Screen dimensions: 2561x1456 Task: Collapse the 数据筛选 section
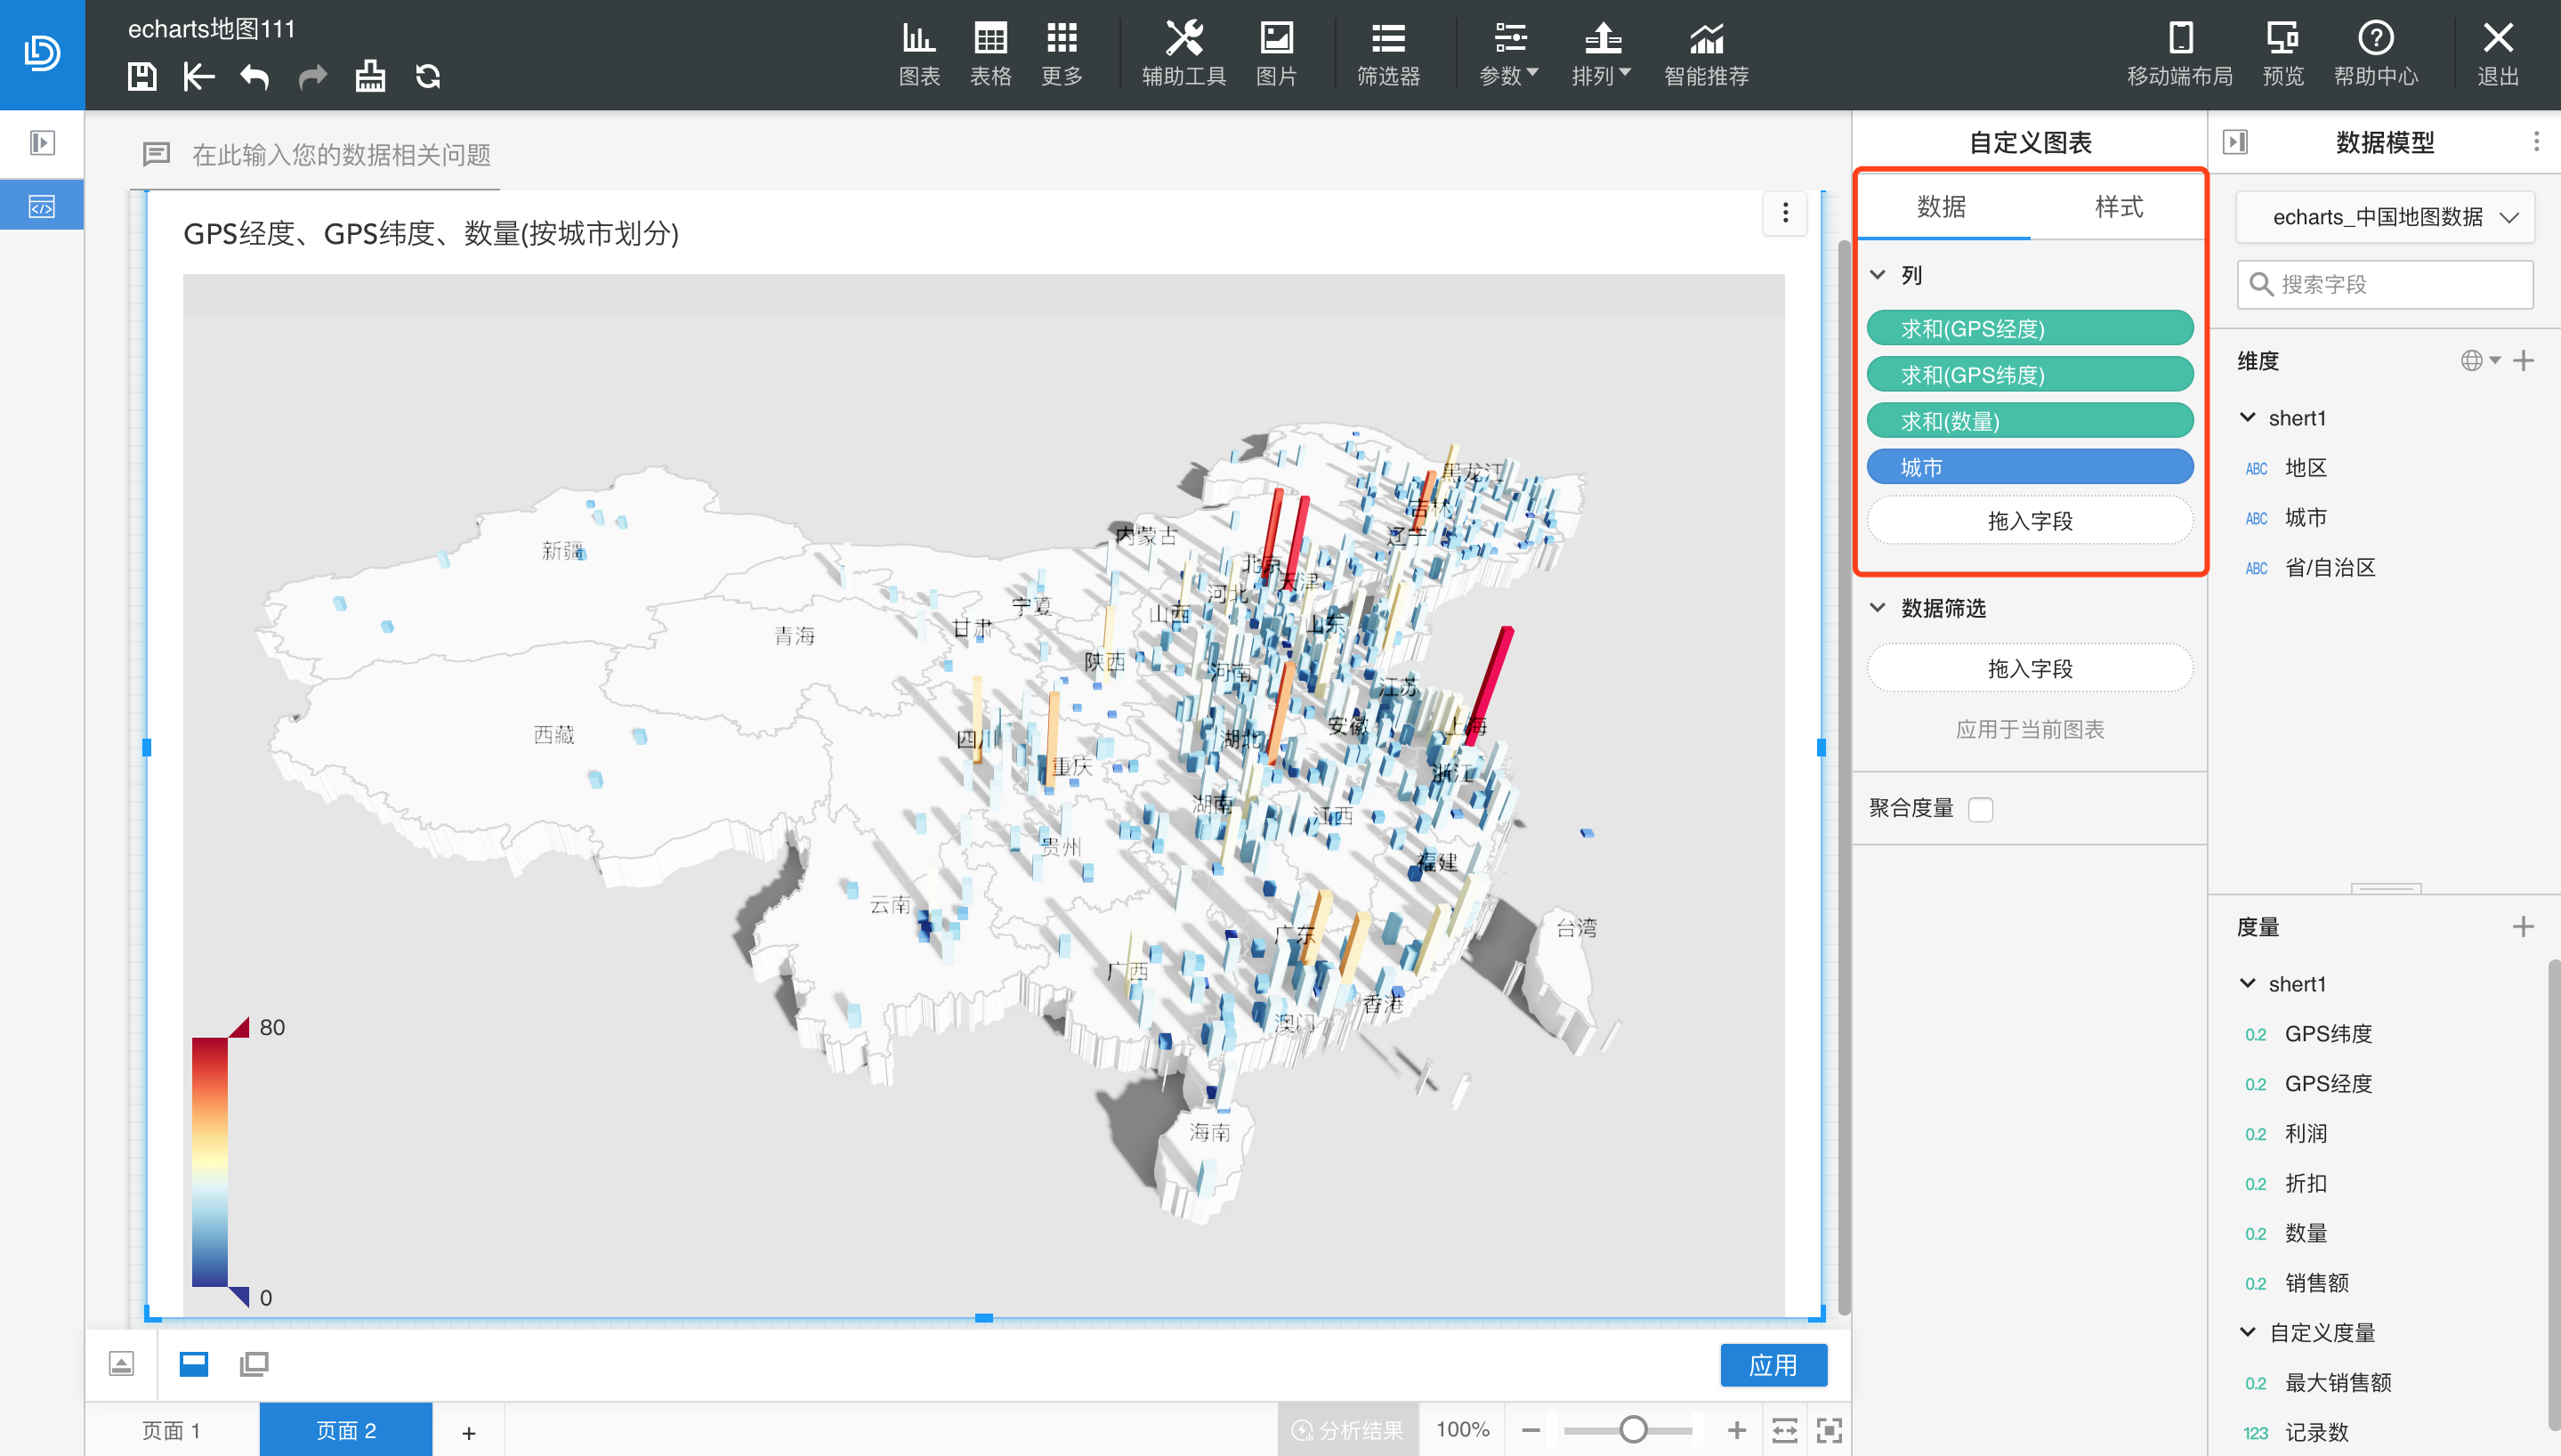click(1878, 608)
